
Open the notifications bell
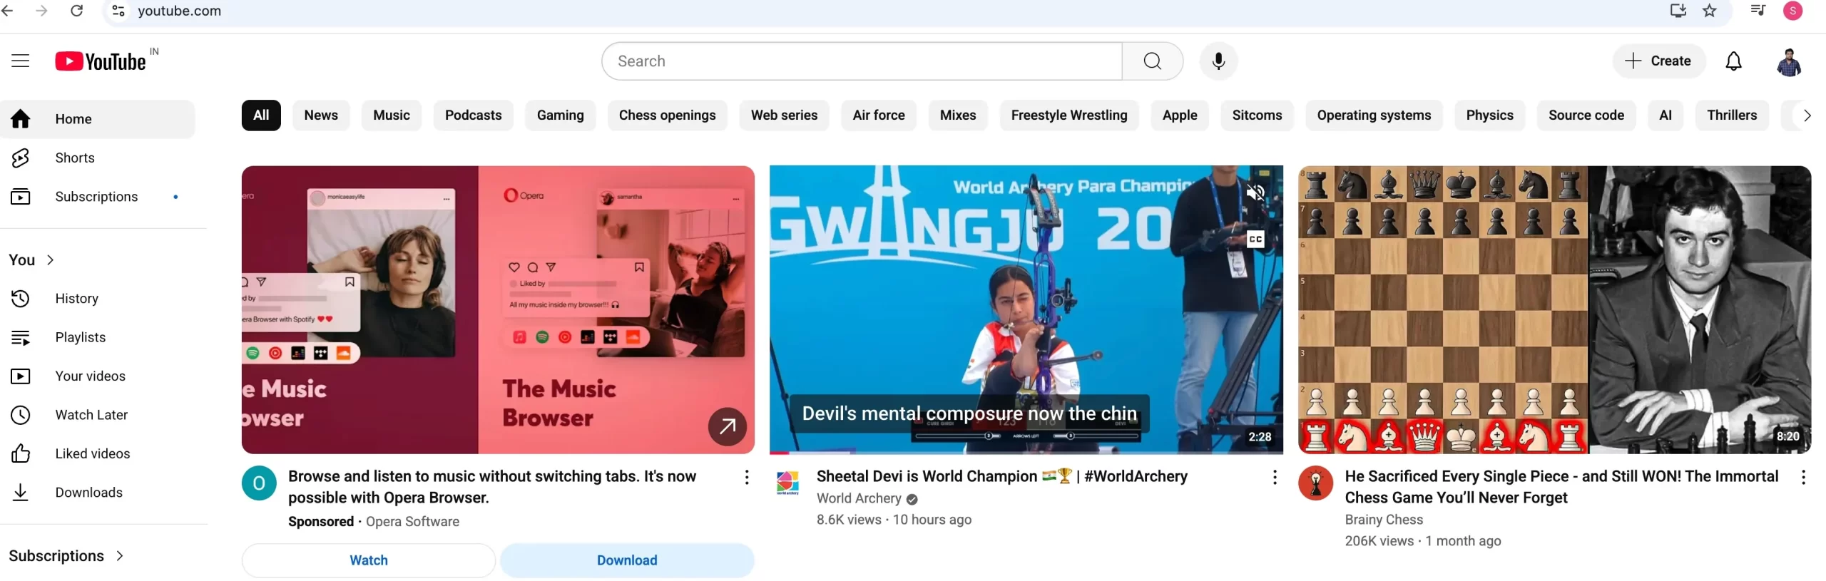point(1733,61)
